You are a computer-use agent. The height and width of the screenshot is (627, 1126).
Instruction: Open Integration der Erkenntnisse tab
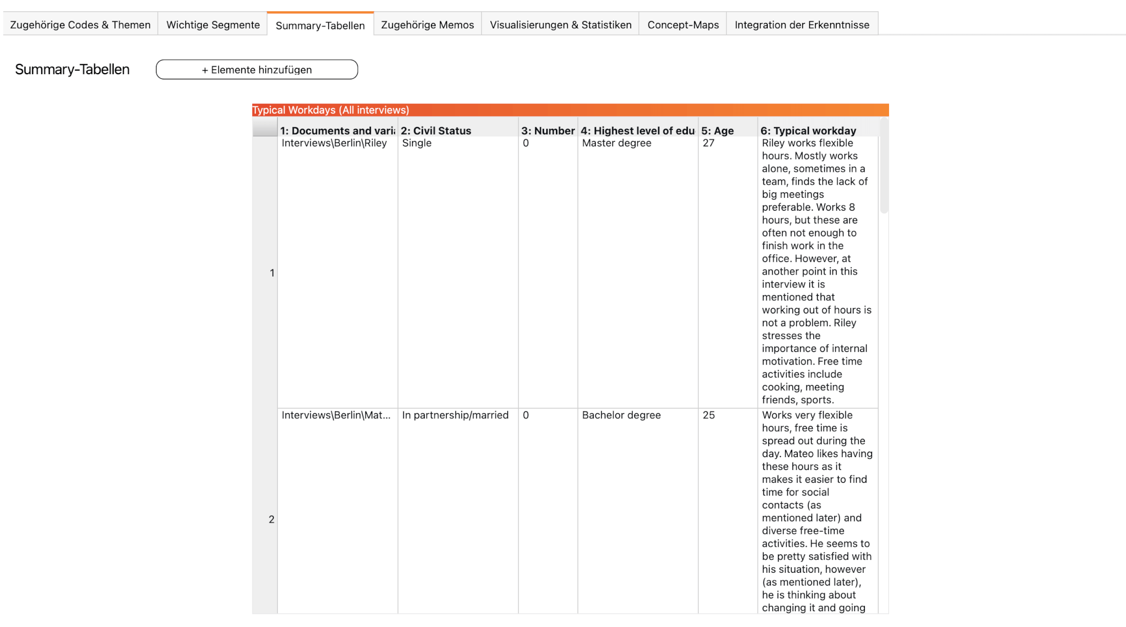pyautogui.click(x=802, y=25)
